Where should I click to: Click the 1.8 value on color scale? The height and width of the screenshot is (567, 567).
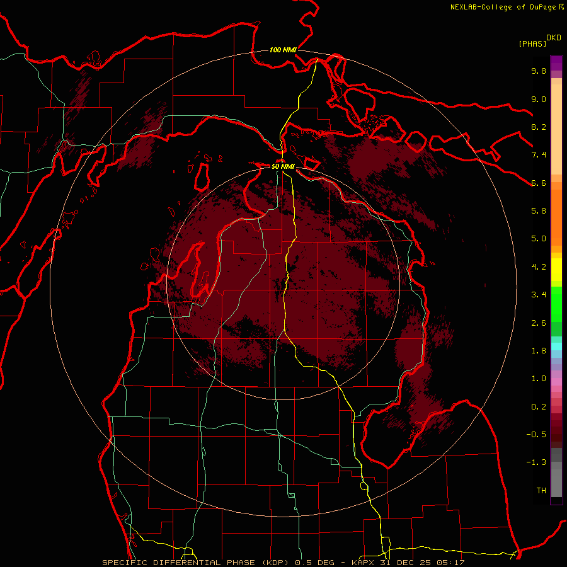pyautogui.click(x=539, y=350)
